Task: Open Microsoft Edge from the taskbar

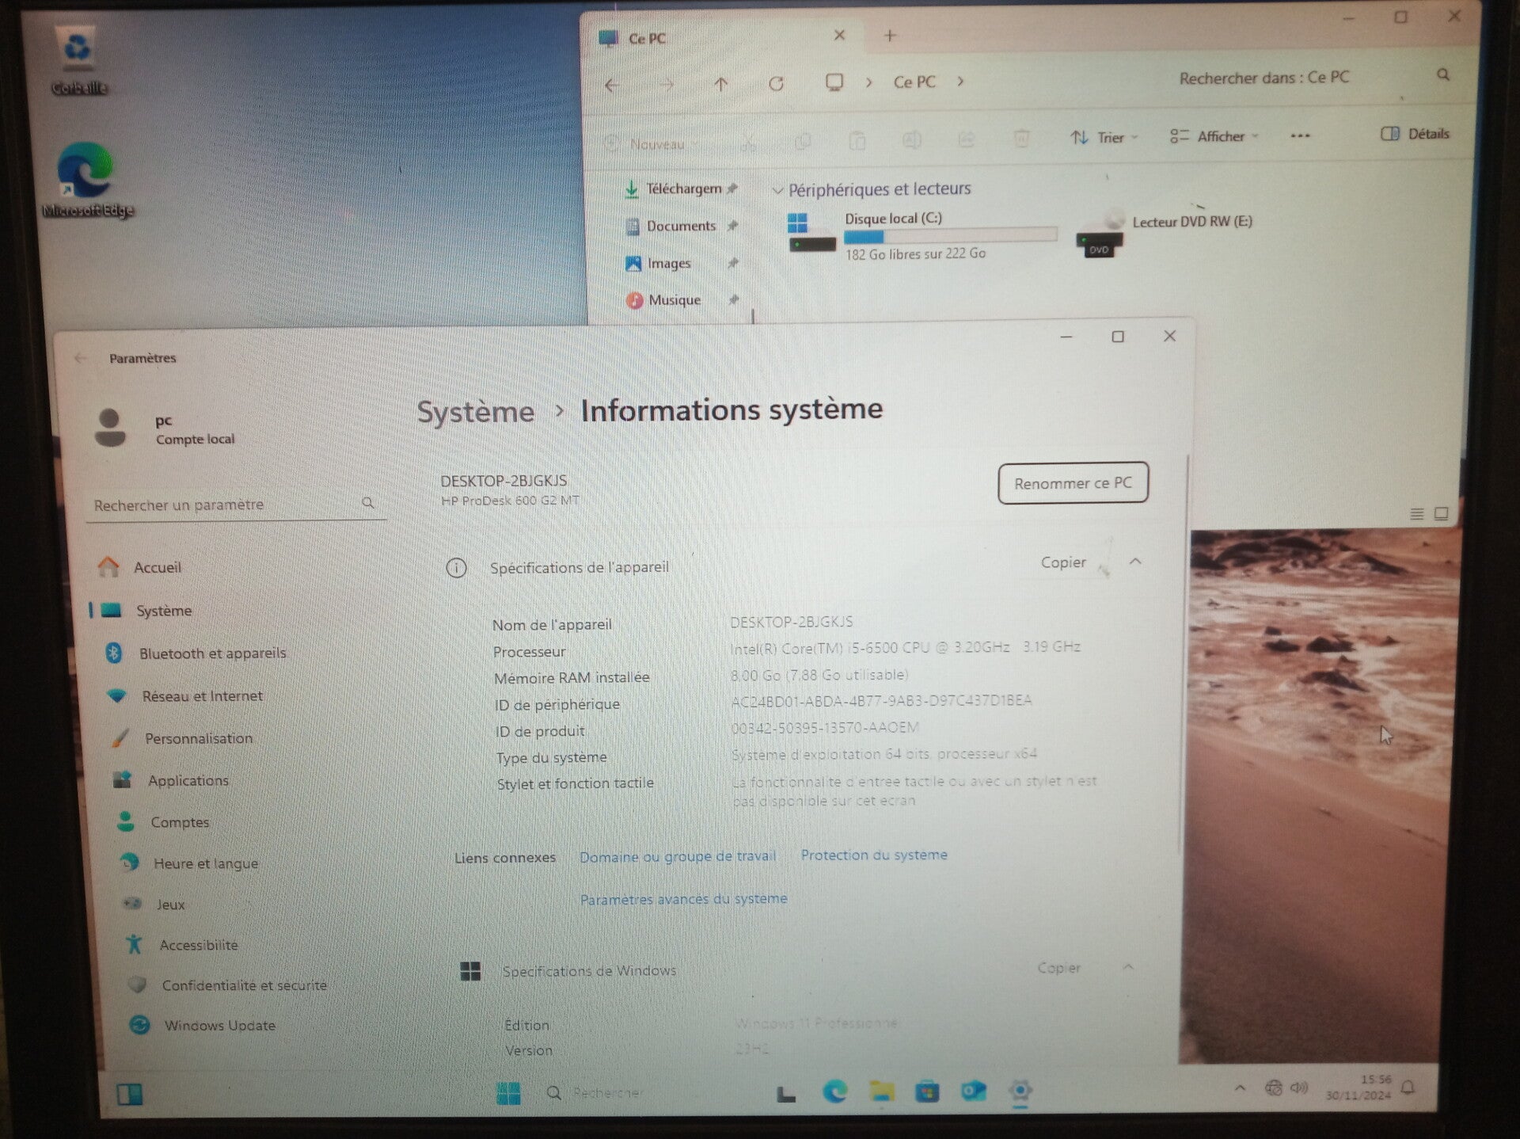Action: pyautogui.click(x=834, y=1092)
